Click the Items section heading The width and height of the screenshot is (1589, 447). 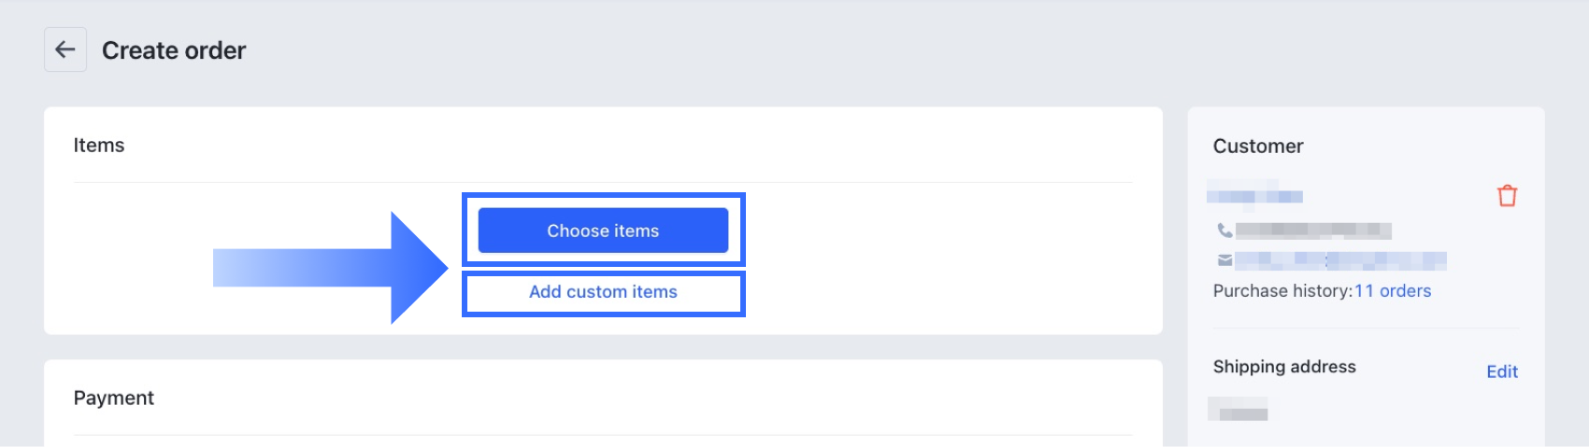point(99,146)
